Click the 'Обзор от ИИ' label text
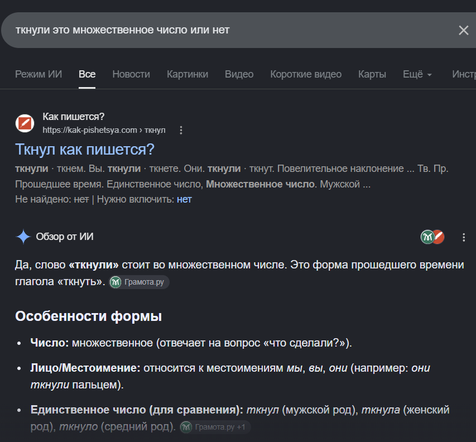 click(65, 237)
